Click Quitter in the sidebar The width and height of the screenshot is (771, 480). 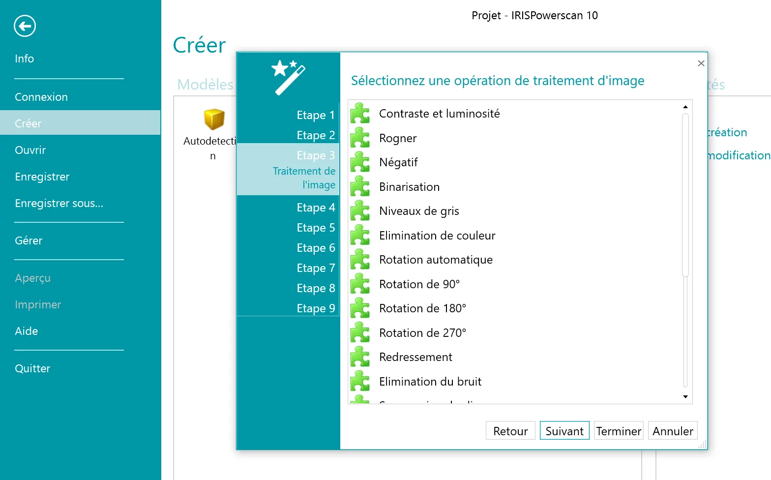(x=32, y=368)
